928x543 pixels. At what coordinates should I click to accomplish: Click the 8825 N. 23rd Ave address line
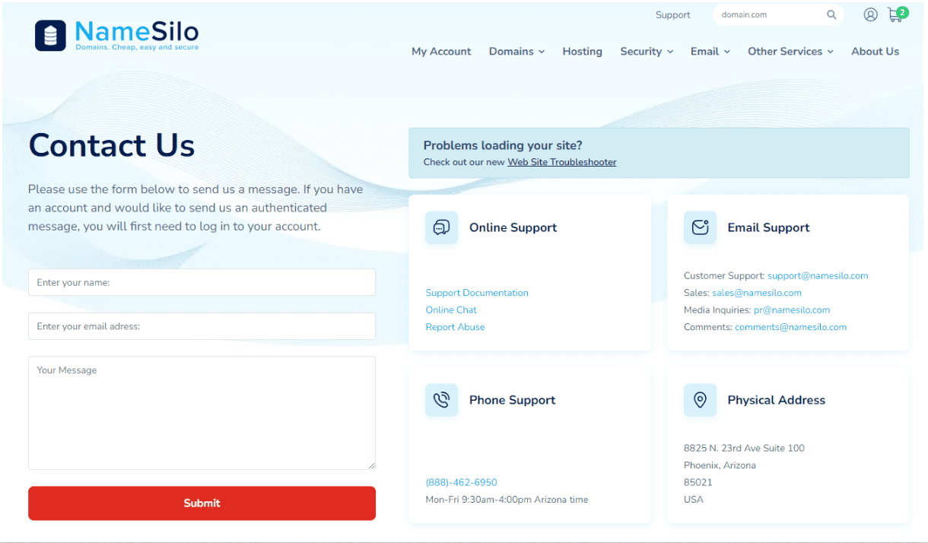point(744,448)
